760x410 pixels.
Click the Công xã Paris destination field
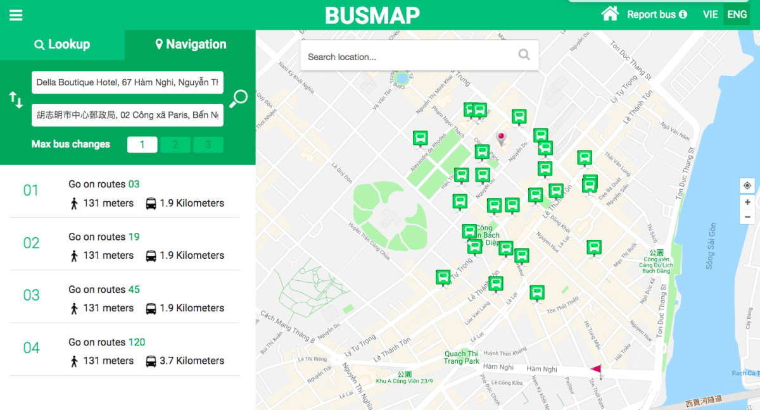(127, 115)
